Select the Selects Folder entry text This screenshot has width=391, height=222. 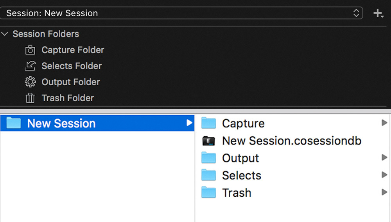(x=72, y=66)
